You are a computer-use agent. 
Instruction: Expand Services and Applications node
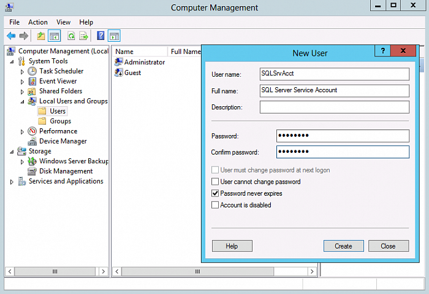point(12,182)
